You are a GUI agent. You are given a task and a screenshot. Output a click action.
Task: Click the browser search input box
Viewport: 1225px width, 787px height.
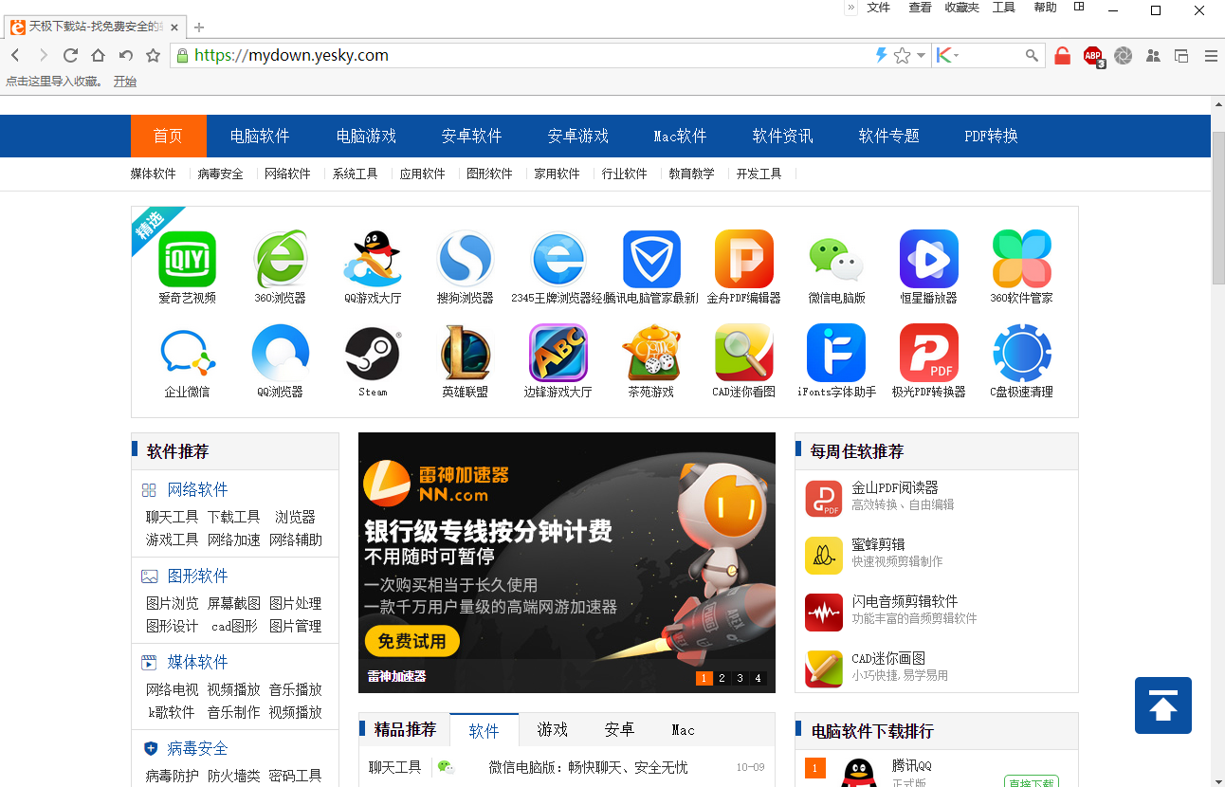coord(991,56)
